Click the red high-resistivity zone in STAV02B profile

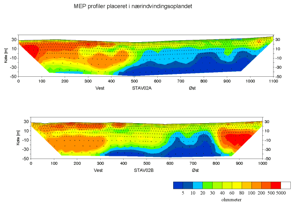(x=240, y=139)
